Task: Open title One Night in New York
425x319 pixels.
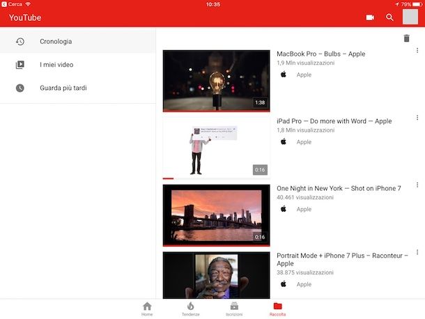Action: coord(339,188)
